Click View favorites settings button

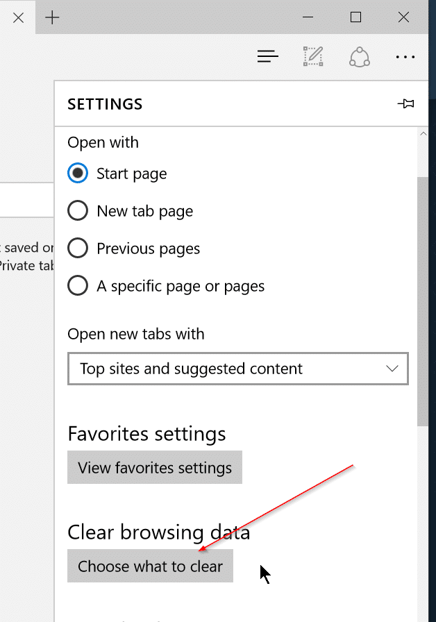(x=155, y=467)
